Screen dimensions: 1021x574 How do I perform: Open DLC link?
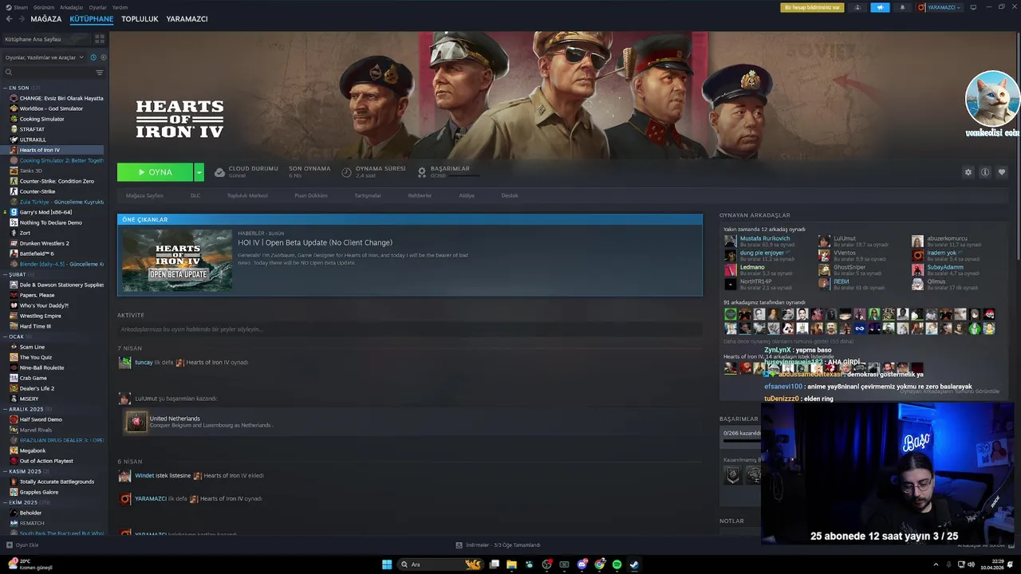(195, 195)
